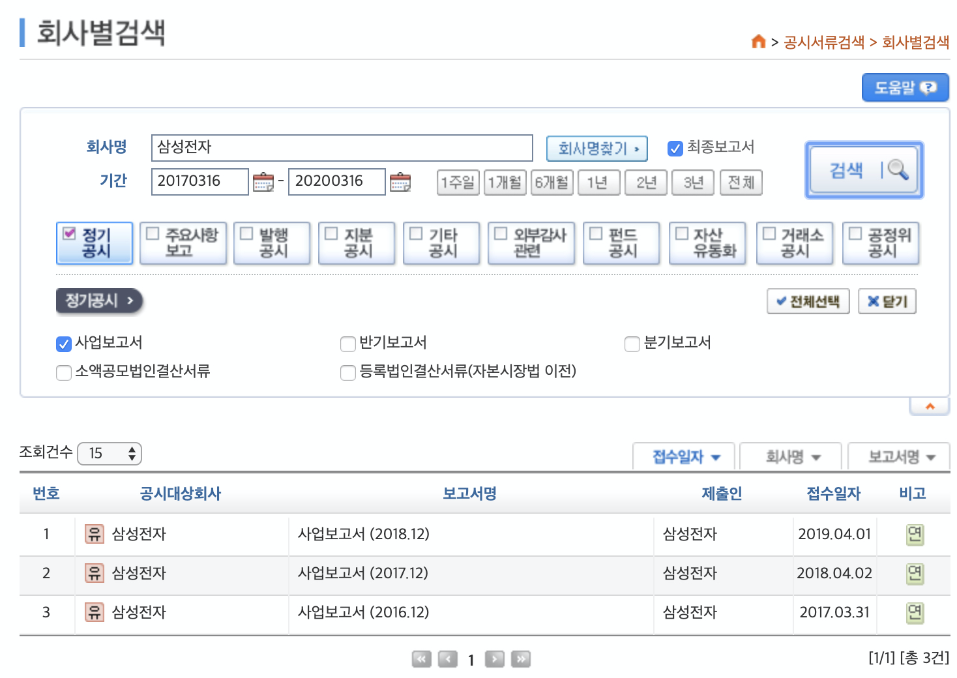Sort results by 보고서명
The width and height of the screenshot is (957, 678).
click(900, 456)
